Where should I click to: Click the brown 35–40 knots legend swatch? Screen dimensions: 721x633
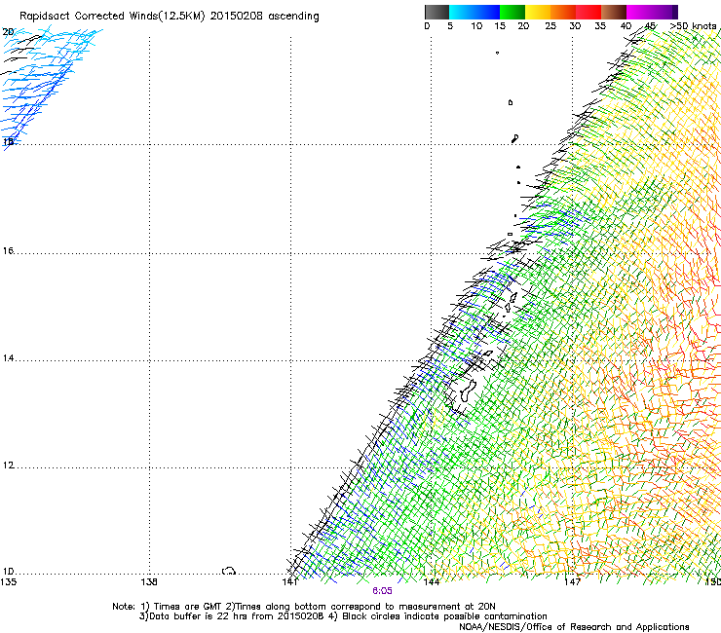pos(614,12)
